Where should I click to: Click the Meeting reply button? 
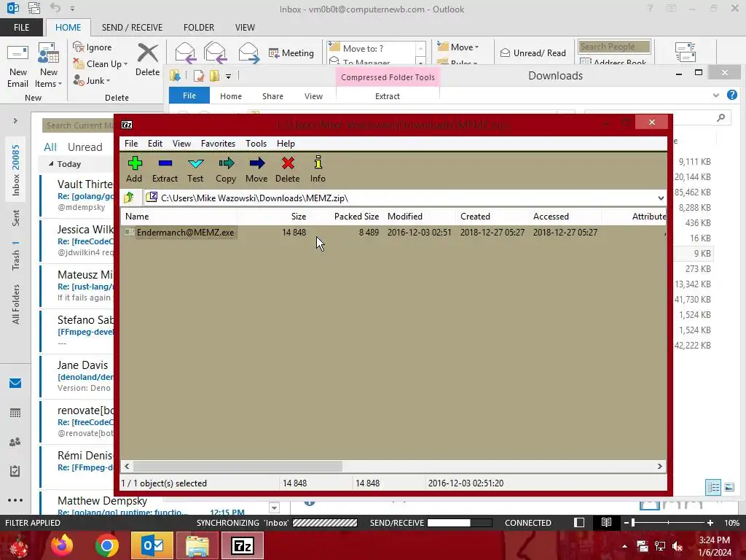point(291,52)
